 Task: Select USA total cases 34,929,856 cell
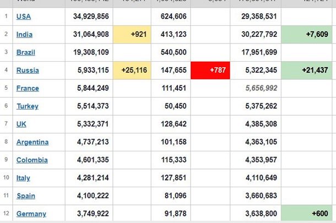(91, 17)
